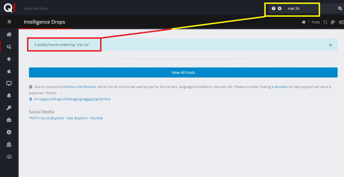Open the Q drops sidebar icon
344x177 pixels.
(9, 47)
